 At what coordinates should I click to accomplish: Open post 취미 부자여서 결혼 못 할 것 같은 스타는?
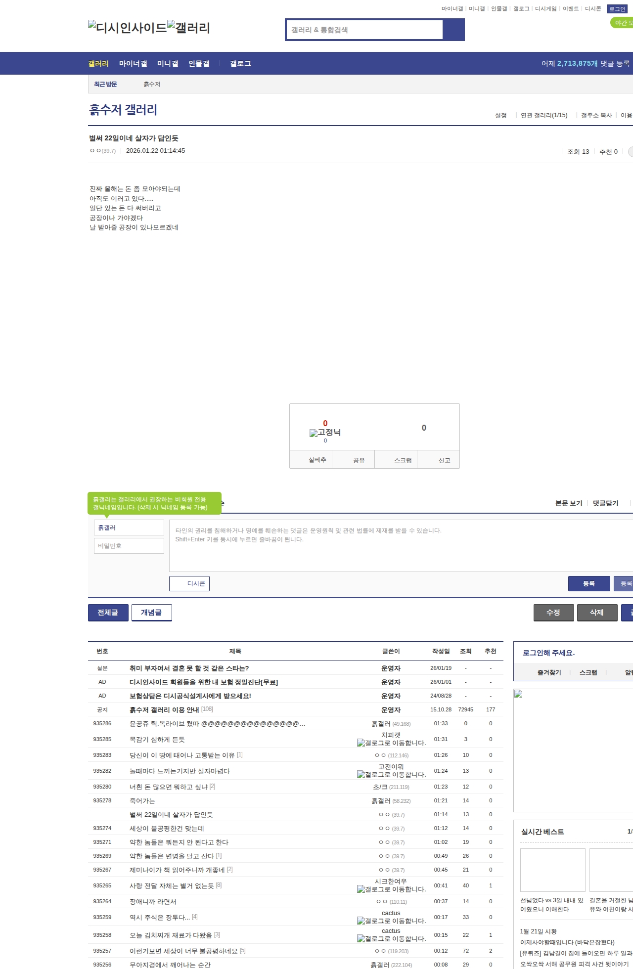coord(189,668)
